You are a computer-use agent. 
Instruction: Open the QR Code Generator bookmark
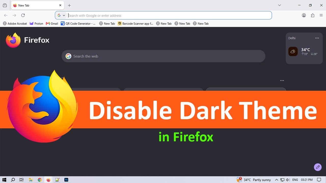click(78, 23)
